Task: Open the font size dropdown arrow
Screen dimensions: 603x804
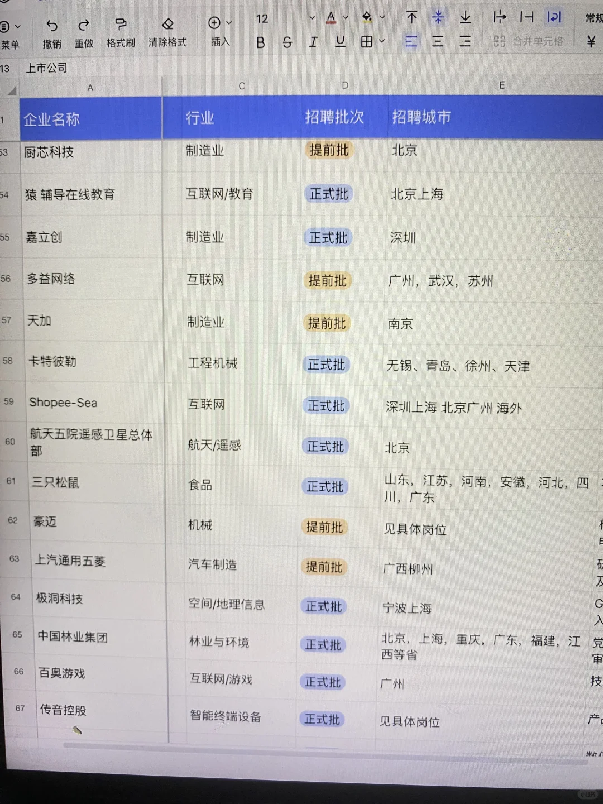Action: tap(312, 18)
